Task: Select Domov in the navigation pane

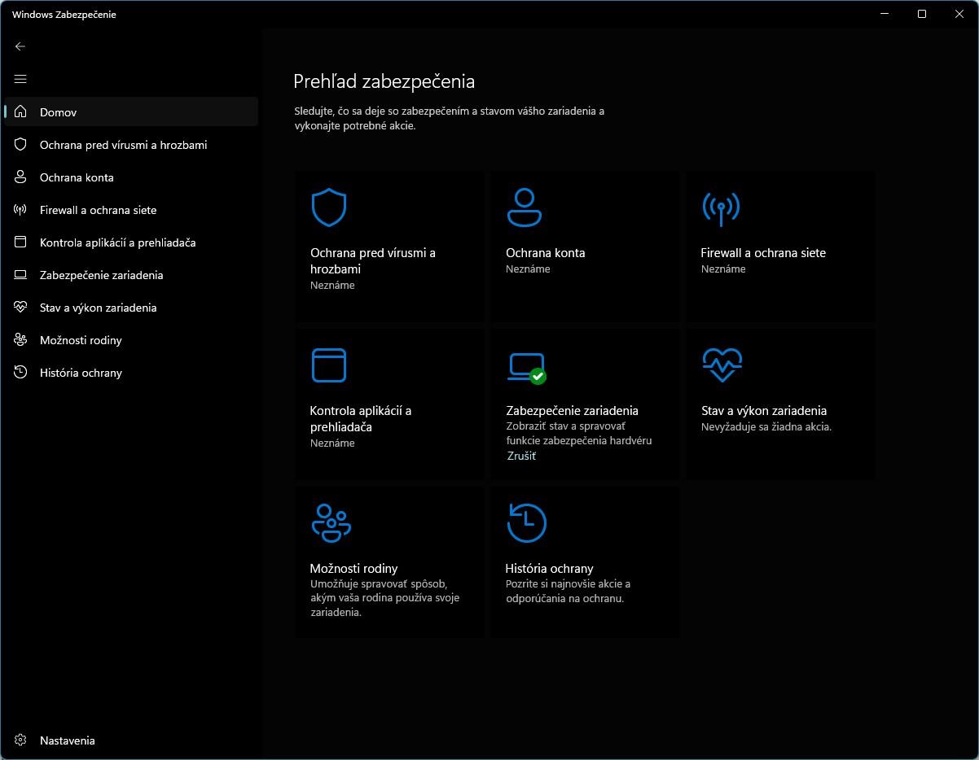Action: (131, 112)
